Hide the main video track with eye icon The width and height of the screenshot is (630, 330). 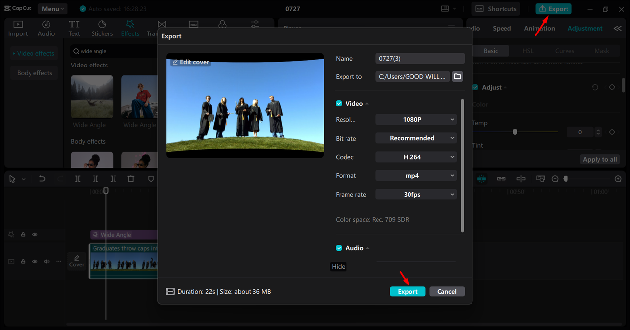click(35, 261)
